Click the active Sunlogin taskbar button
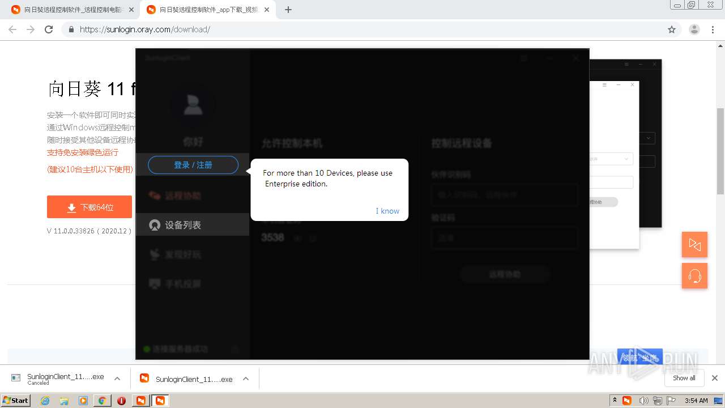725x408 pixels. pos(160,401)
